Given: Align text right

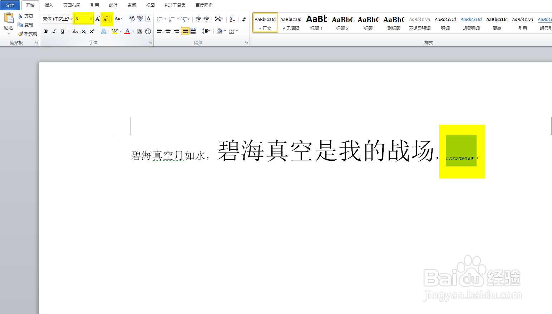Looking at the screenshot, I should [177, 31].
